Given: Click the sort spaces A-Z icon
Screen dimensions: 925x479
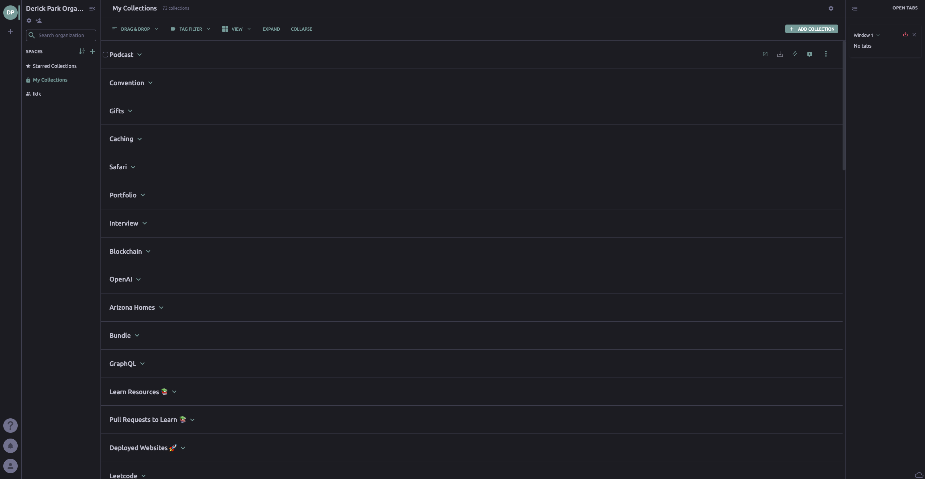Looking at the screenshot, I should [x=82, y=52].
